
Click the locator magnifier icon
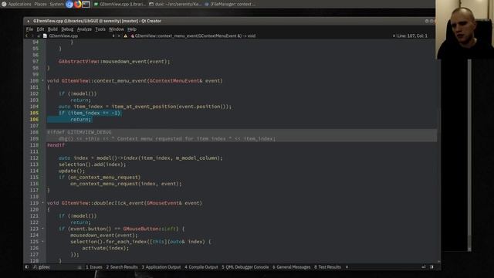35,267
